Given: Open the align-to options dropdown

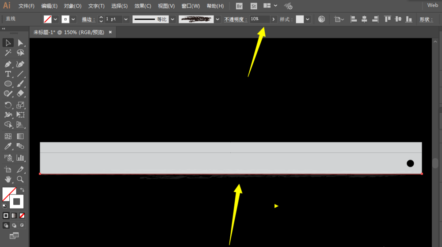Looking at the screenshot, I should pos(339,19).
